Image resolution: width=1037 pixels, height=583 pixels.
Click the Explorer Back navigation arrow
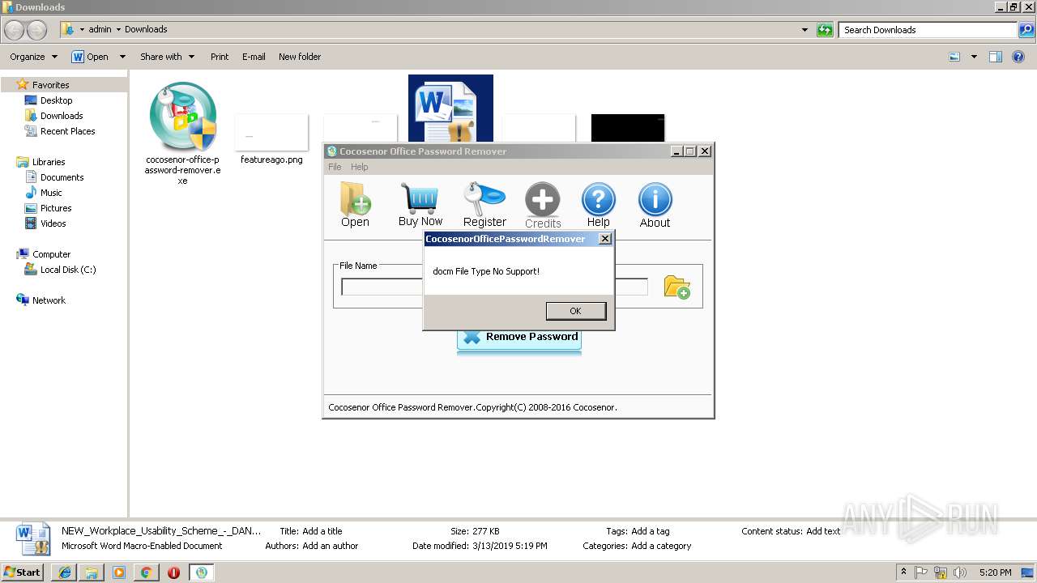tap(15, 30)
